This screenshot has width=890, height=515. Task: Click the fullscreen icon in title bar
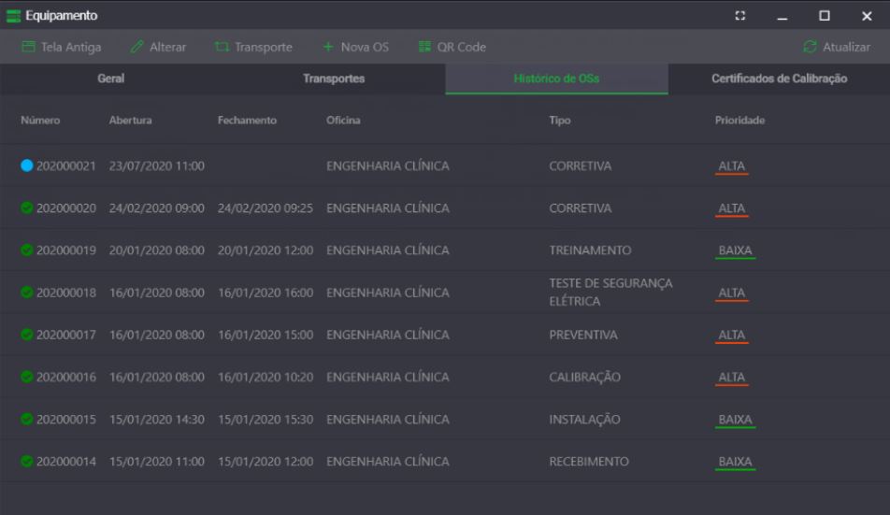[x=740, y=15]
